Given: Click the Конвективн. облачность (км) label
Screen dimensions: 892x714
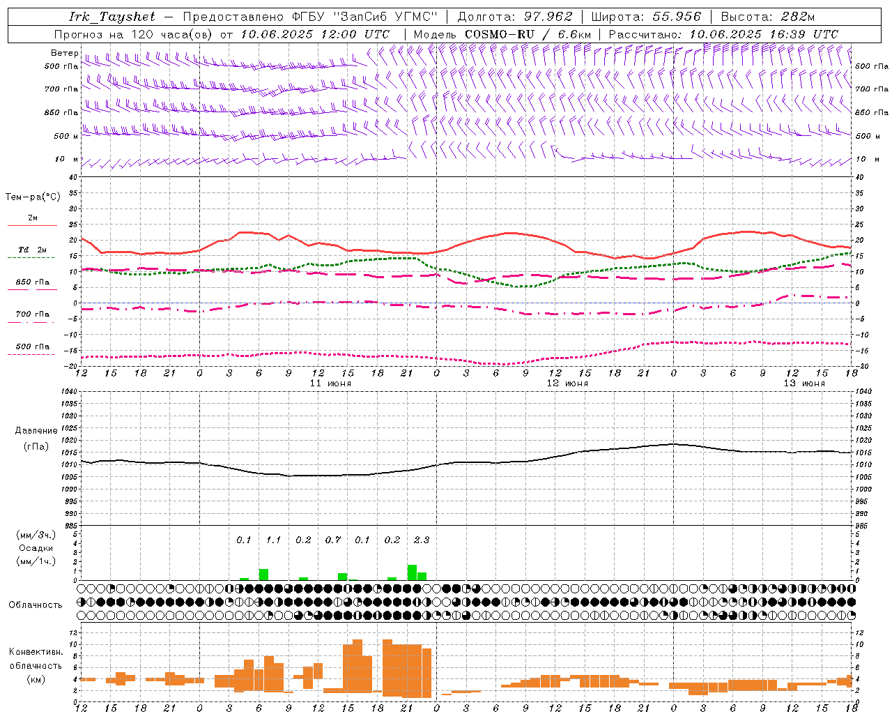Looking at the screenshot, I should [x=36, y=665].
